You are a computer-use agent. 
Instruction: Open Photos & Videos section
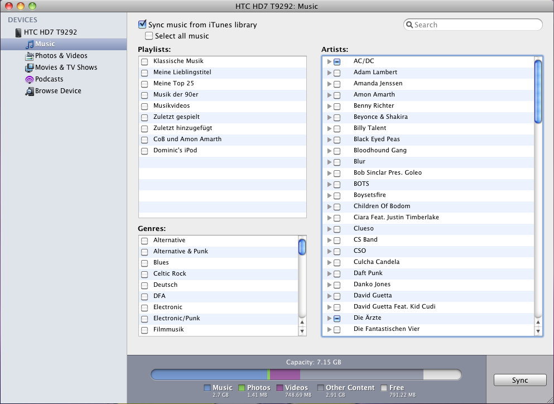(x=64, y=56)
